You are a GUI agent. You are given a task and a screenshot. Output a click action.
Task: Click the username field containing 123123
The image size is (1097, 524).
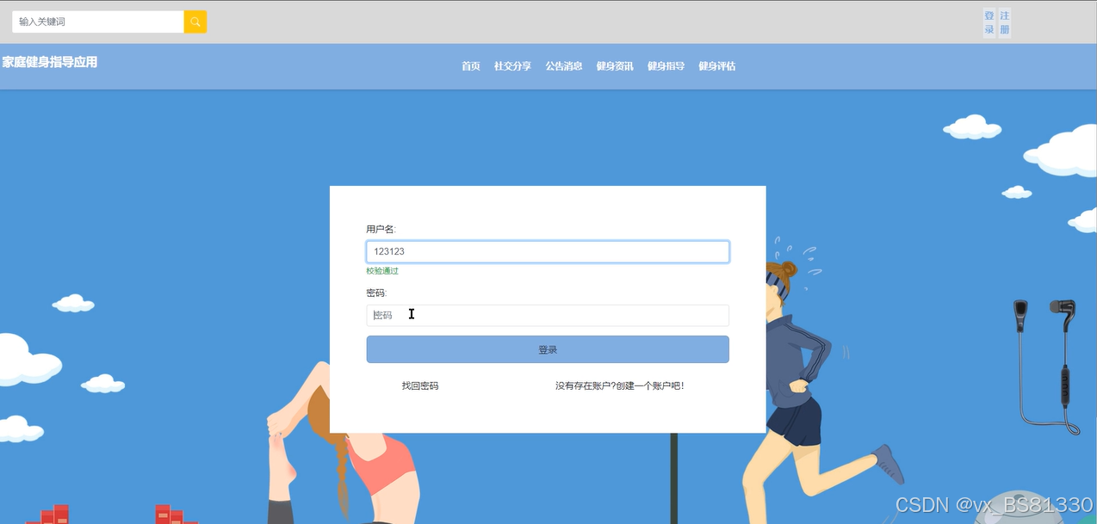[548, 251]
